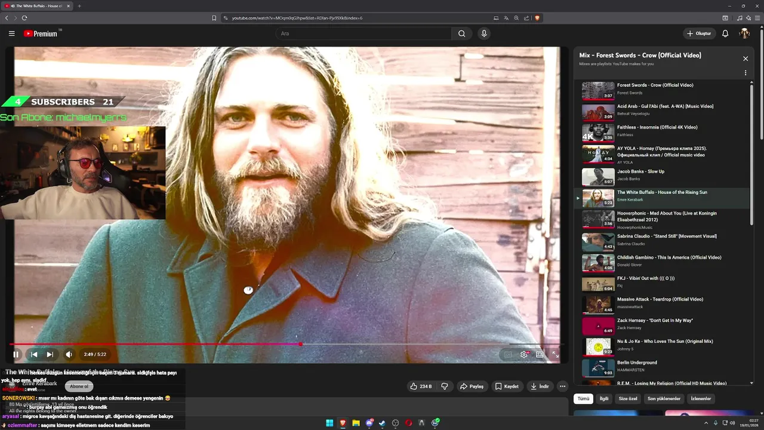This screenshot has height=430, width=764.
Task: Show hidden system tray icons
Action: pos(706,423)
